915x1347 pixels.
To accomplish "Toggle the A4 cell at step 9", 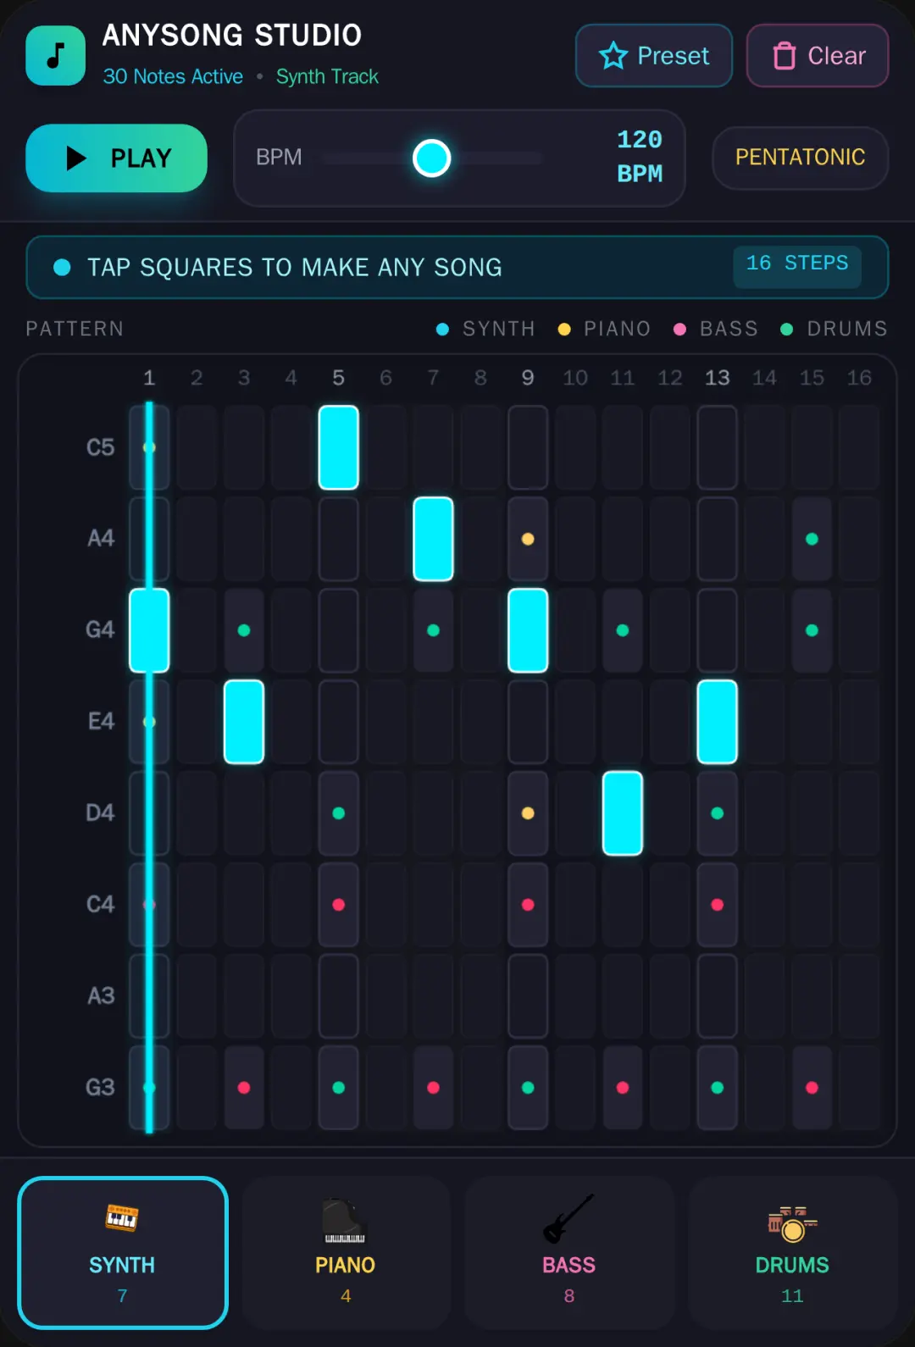I will [x=528, y=539].
